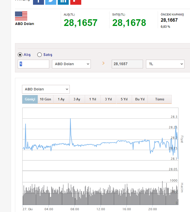Image resolution: width=190 pixels, height=212 pixels.
Task: Switch to the Tümü chart tab
Action: tap(160, 99)
